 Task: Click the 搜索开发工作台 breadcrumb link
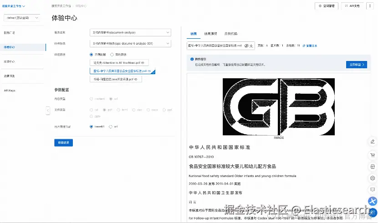pyautogui.click(x=61, y=6)
